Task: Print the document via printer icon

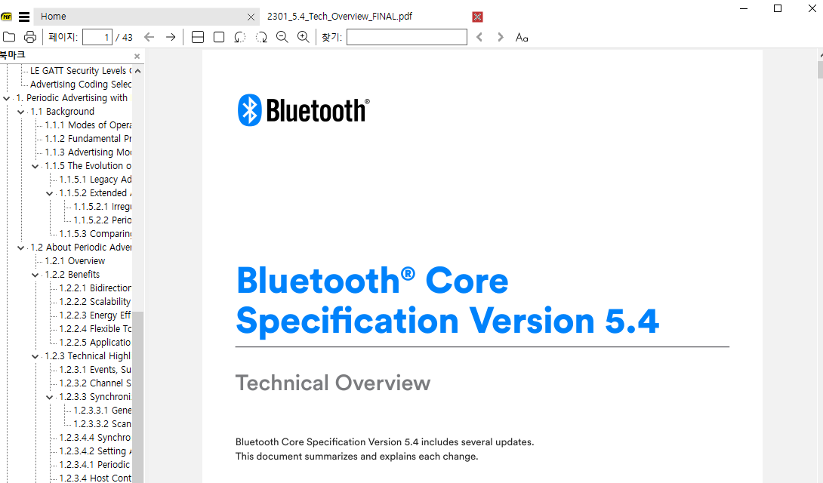Action: click(x=30, y=37)
